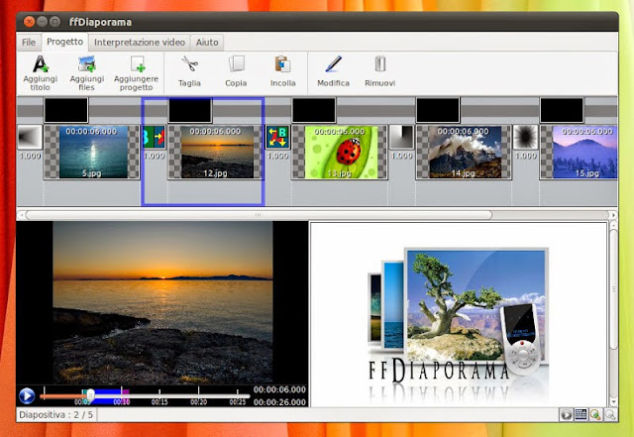Image resolution: width=634 pixels, height=437 pixels.
Task: Select the 13.jpg ladybug slide thumbnail
Action: point(339,152)
